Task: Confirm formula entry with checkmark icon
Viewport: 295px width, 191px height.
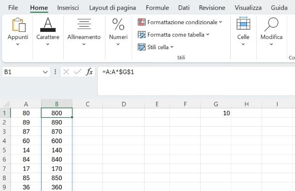Action: (x=77, y=71)
